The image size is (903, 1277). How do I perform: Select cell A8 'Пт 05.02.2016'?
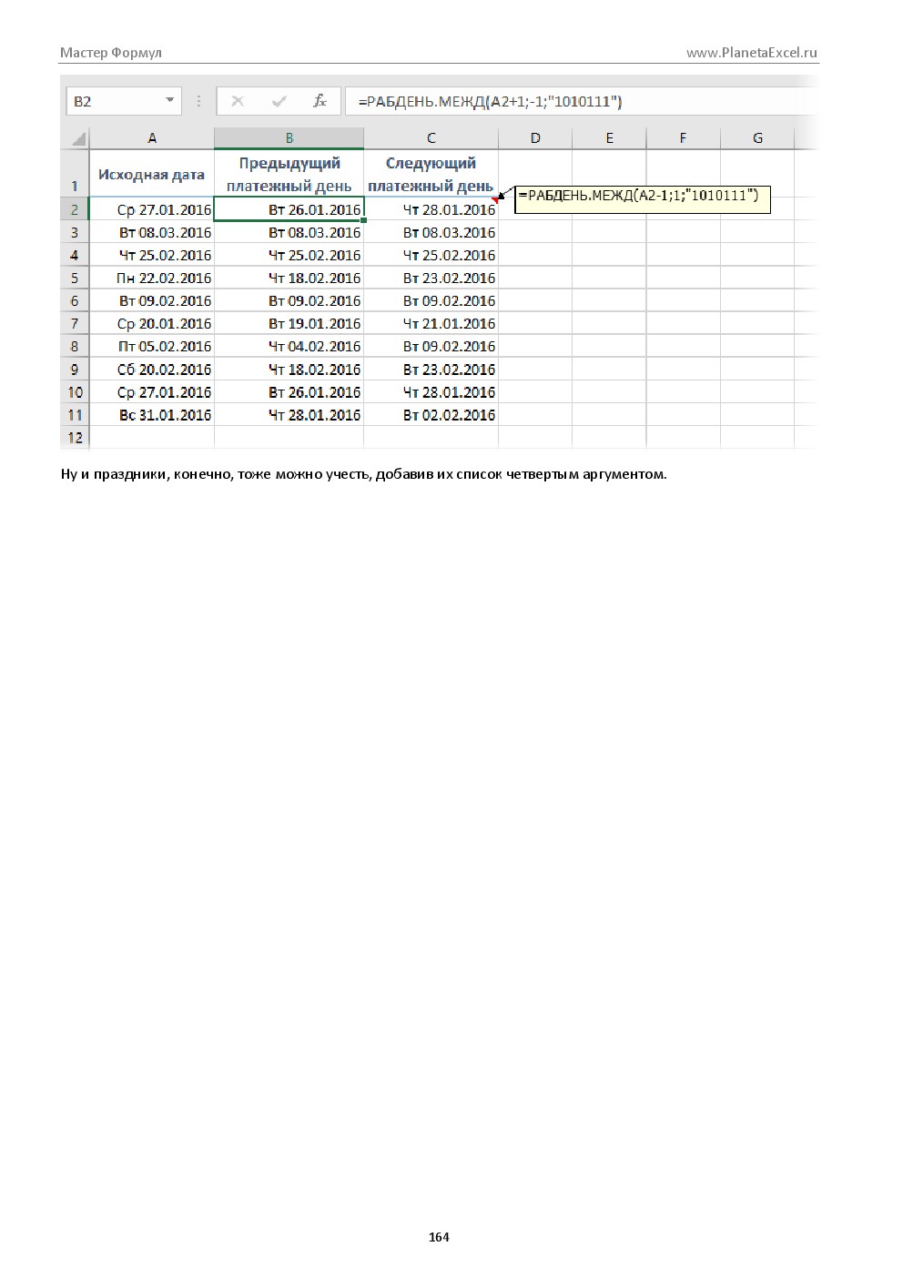[152, 346]
